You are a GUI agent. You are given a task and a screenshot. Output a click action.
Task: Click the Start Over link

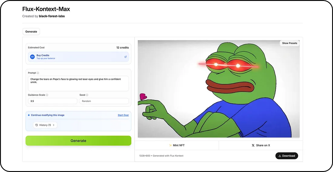[123, 115]
